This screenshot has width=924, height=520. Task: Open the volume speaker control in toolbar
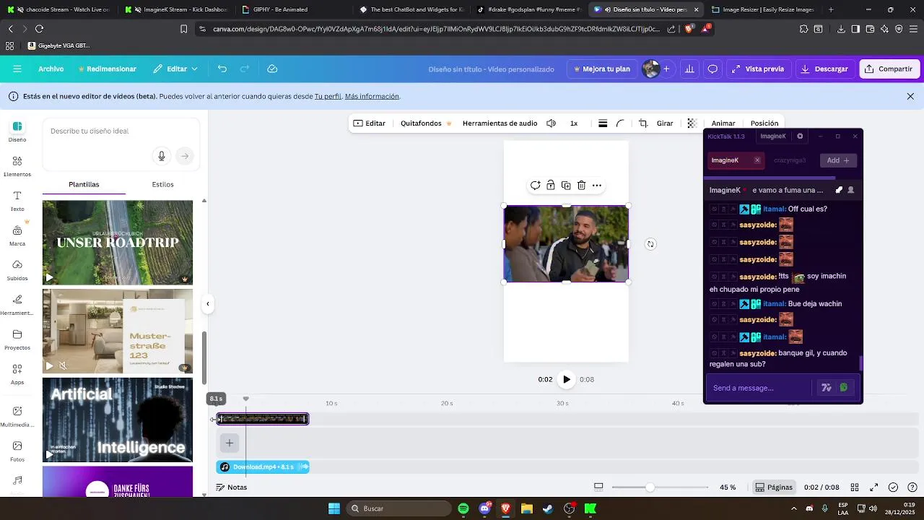[x=552, y=123]
